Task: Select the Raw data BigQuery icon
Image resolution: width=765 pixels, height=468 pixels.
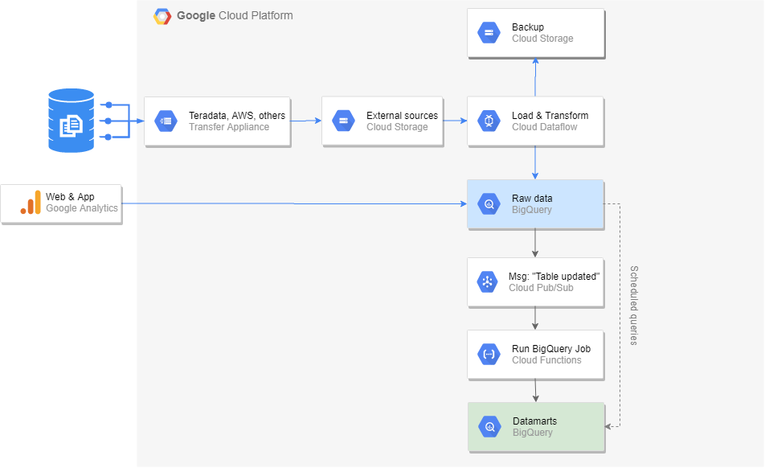Action: coord(489,204)
